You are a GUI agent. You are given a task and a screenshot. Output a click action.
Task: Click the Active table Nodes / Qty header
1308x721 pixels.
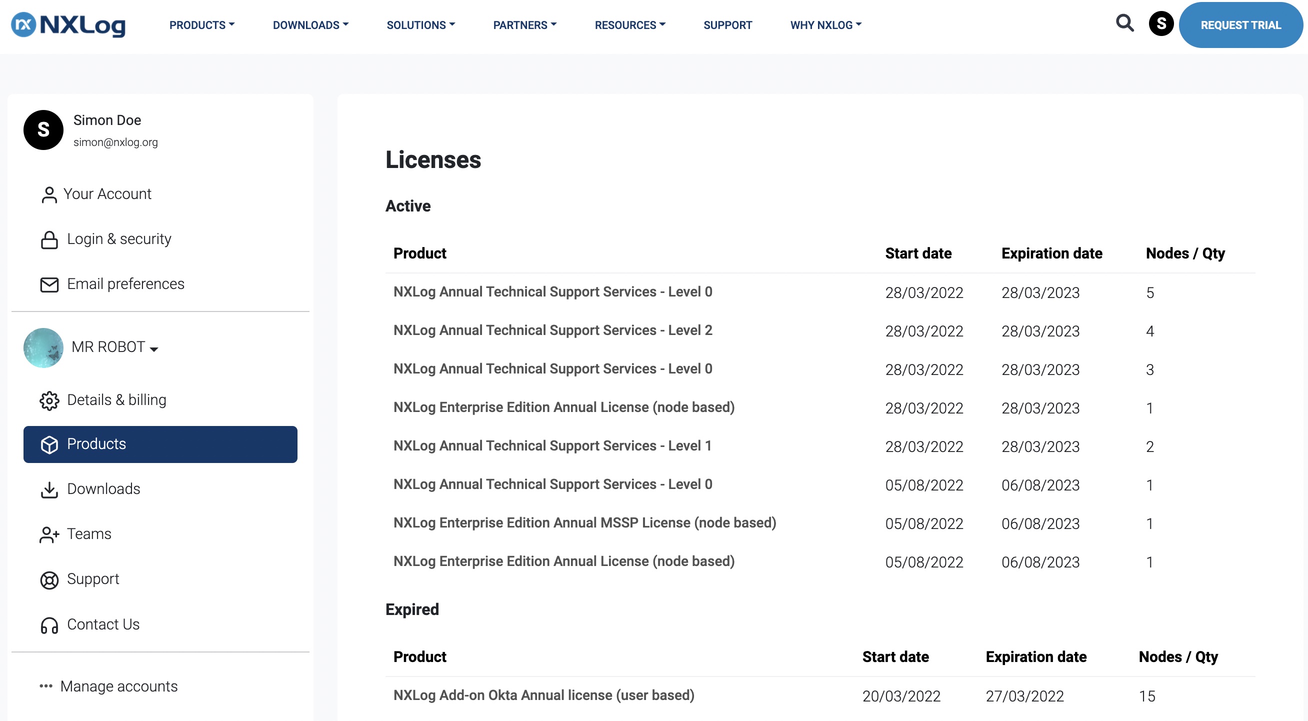1185,253
